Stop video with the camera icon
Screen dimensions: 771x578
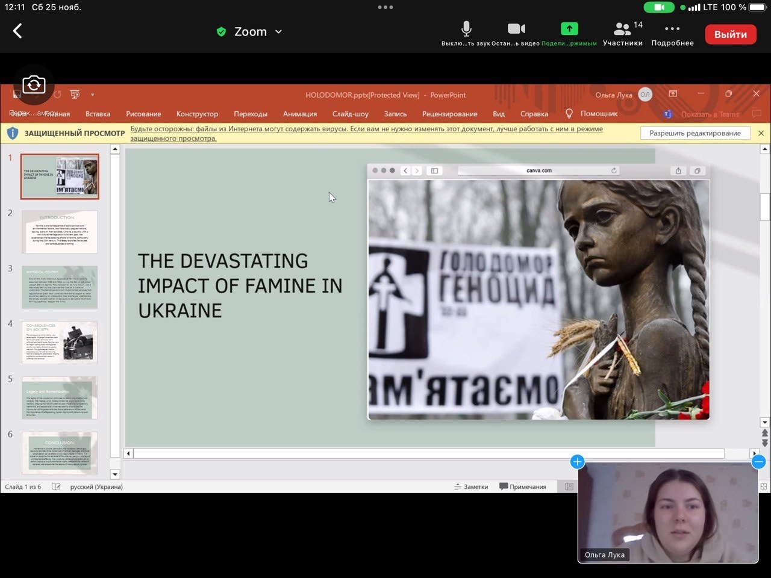(516, 29)
